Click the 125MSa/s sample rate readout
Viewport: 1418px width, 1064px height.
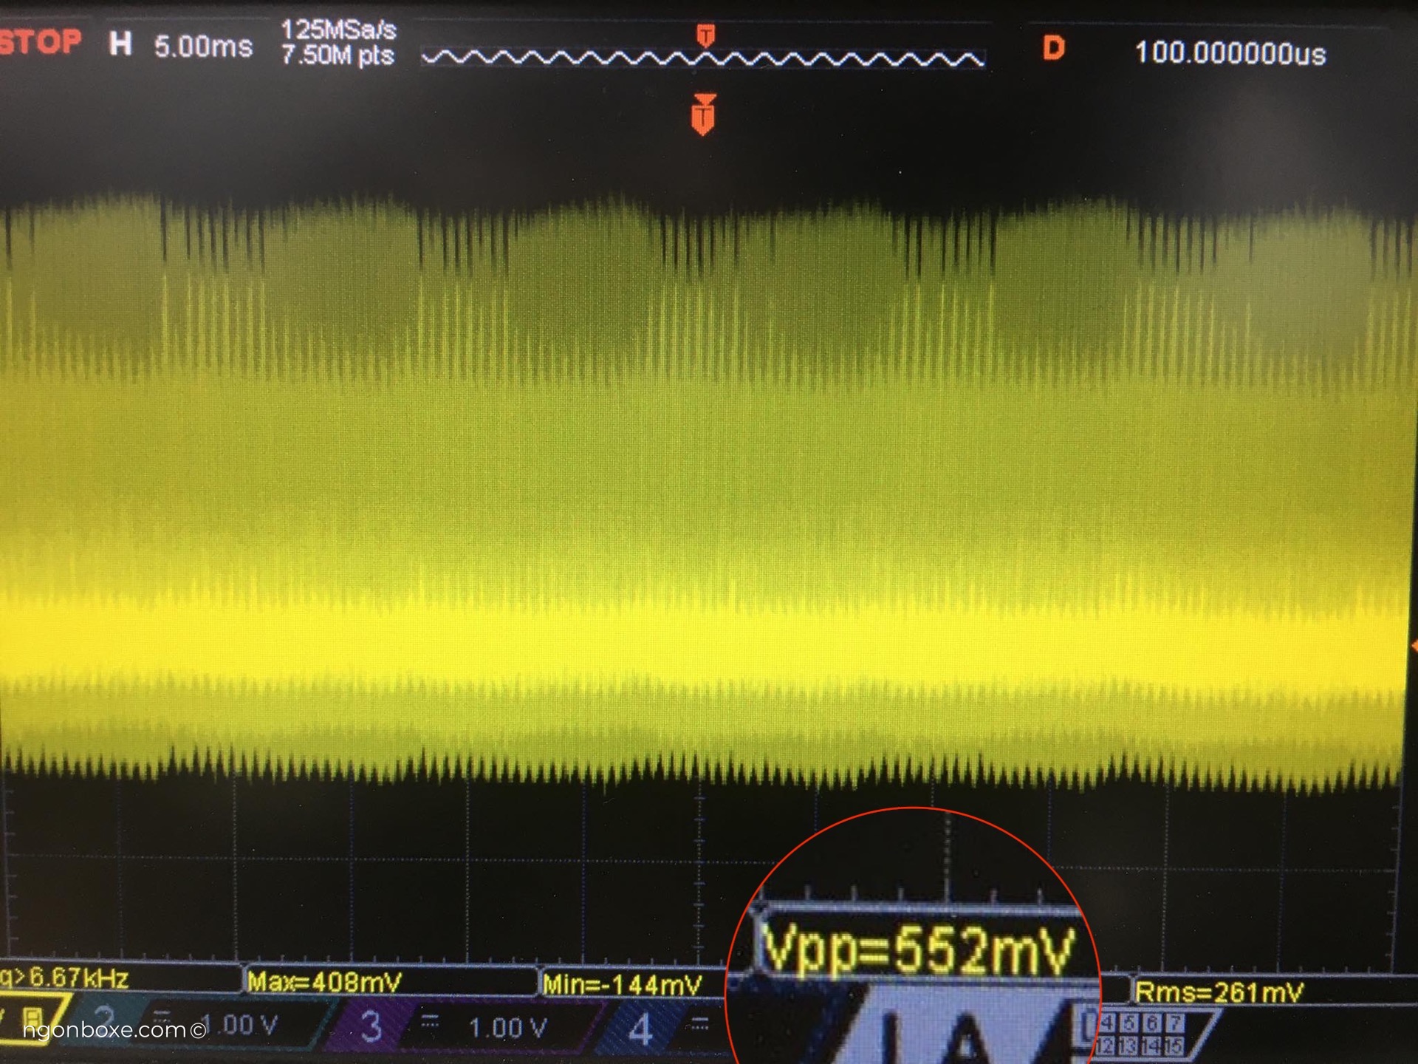339,30
